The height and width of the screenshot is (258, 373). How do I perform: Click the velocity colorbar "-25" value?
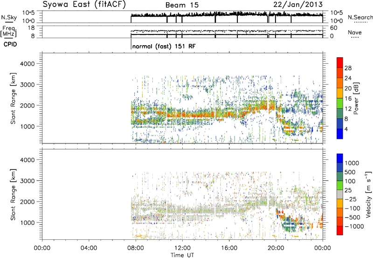point(351,199)
